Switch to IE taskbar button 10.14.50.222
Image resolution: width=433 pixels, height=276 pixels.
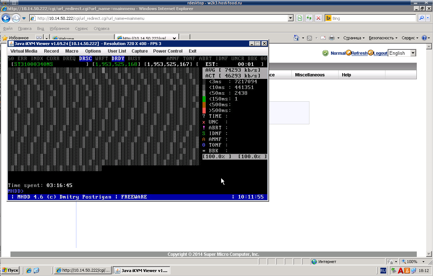[x=82, y=270]
